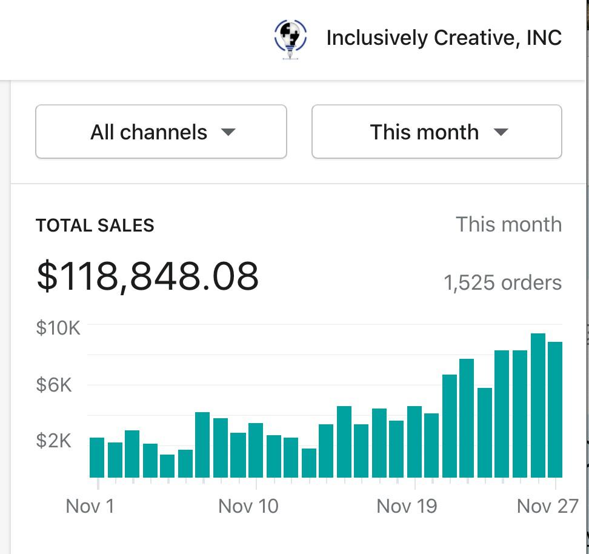Click the TOTAL SALES heading
This screenshot has width=589, height=554.
tap(95, 225)
